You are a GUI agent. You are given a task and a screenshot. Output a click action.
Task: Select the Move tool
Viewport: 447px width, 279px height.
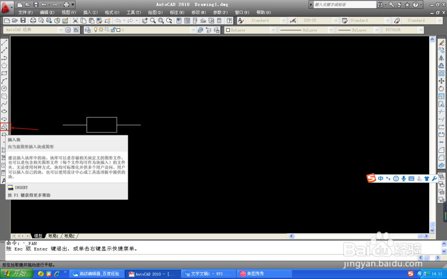[x=441, y=81]
